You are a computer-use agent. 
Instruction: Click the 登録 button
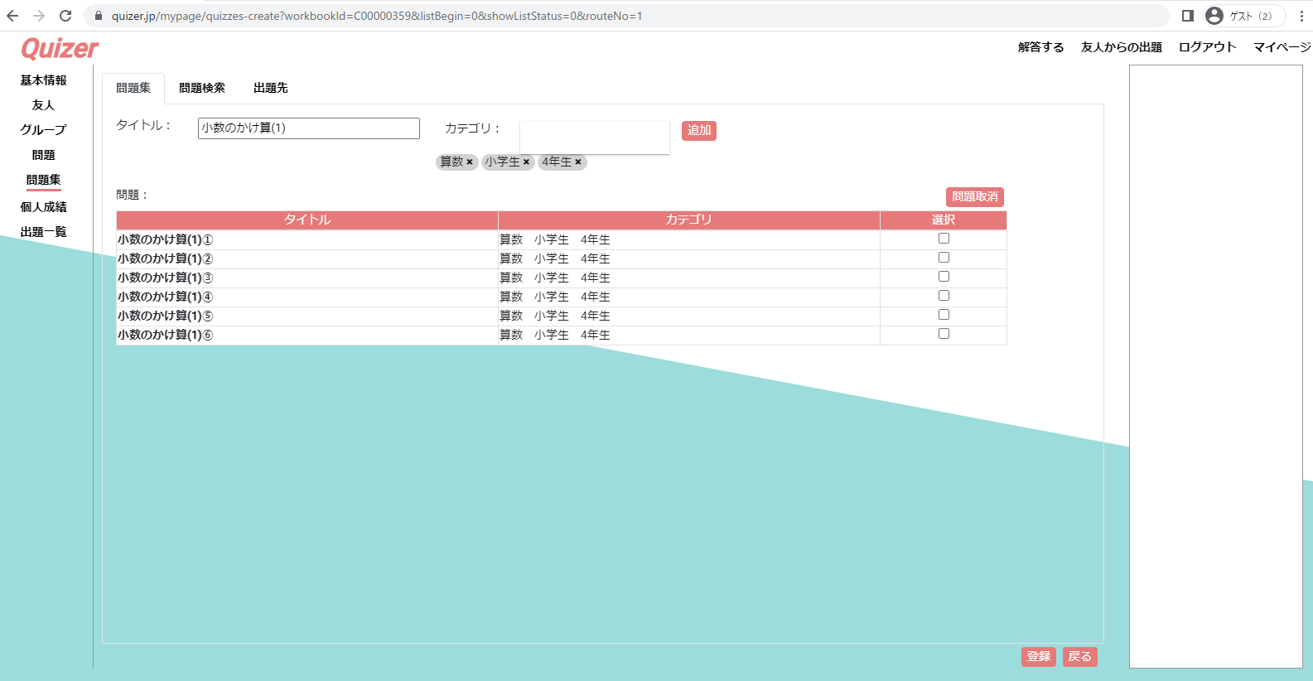pos(1039,656)
